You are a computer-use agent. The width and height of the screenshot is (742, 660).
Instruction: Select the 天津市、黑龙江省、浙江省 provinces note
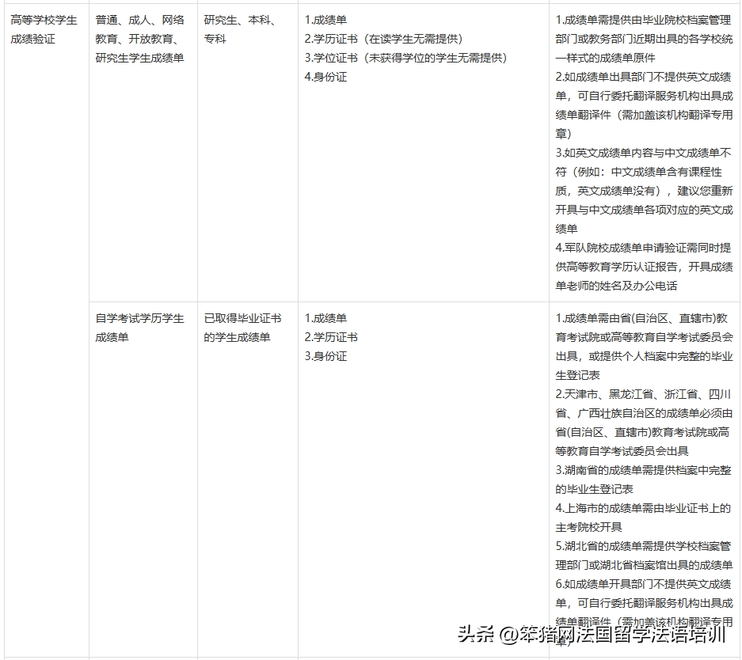tap(643, 422)
